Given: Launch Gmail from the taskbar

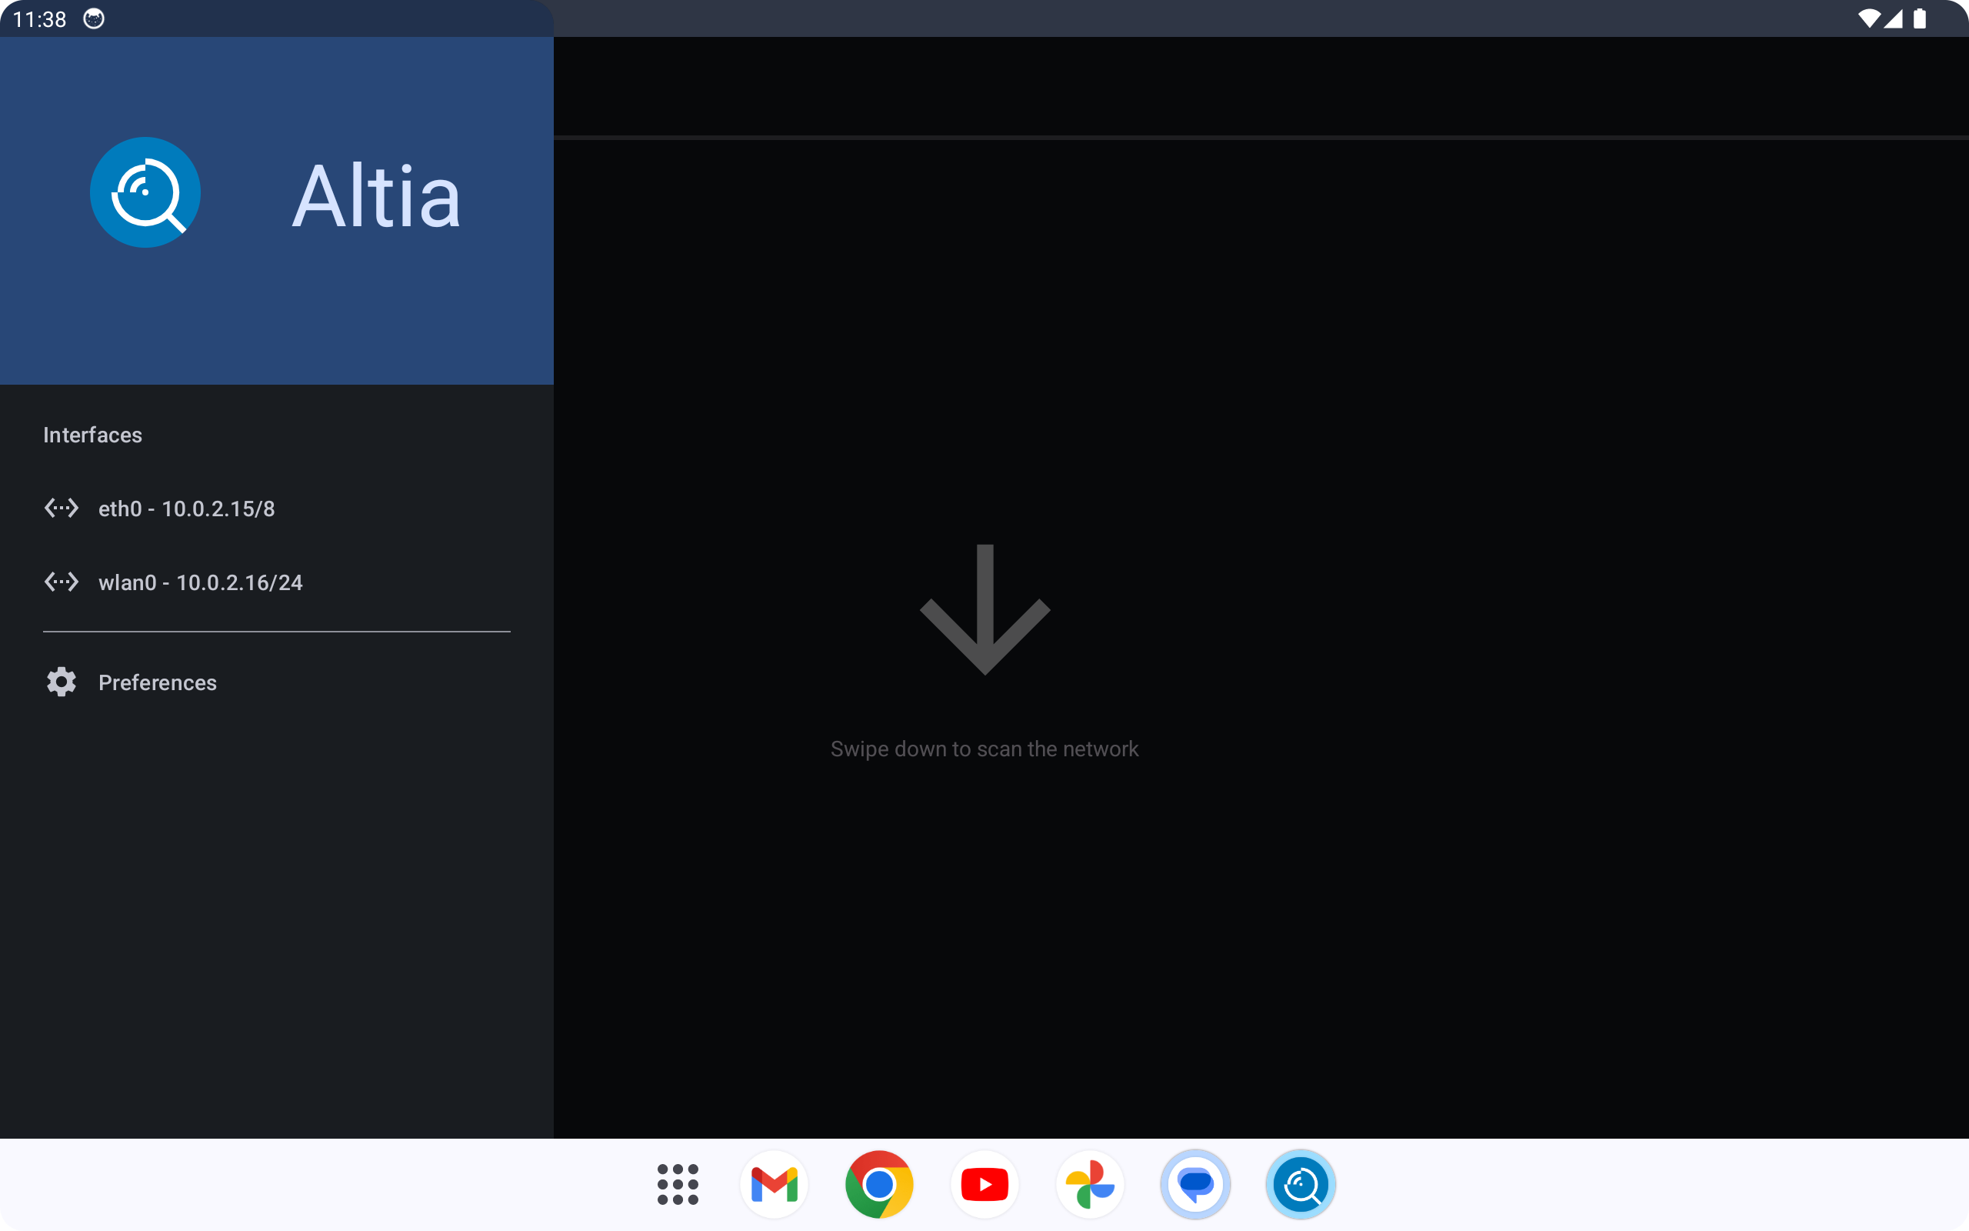Looking at the screenshot, I should coord(774,1184).
